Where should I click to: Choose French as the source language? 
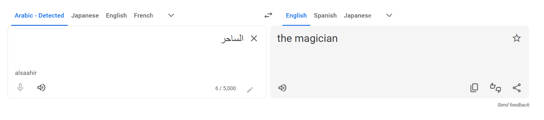(x=144, y=16)
